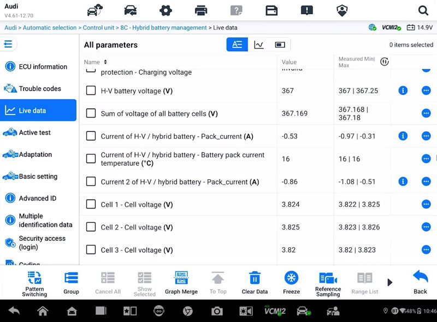Open Pattern Switching in bottom toolbar
437x322 pixels.
tap(34, 279)
